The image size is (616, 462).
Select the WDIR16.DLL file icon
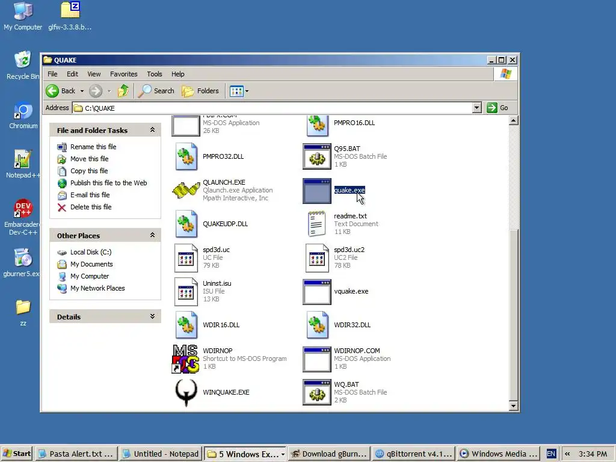186,325
